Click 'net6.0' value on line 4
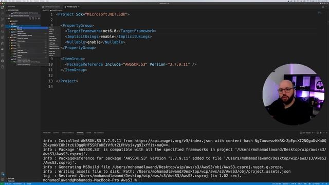This screenshot has height=185, width=329. coord(109,31)
